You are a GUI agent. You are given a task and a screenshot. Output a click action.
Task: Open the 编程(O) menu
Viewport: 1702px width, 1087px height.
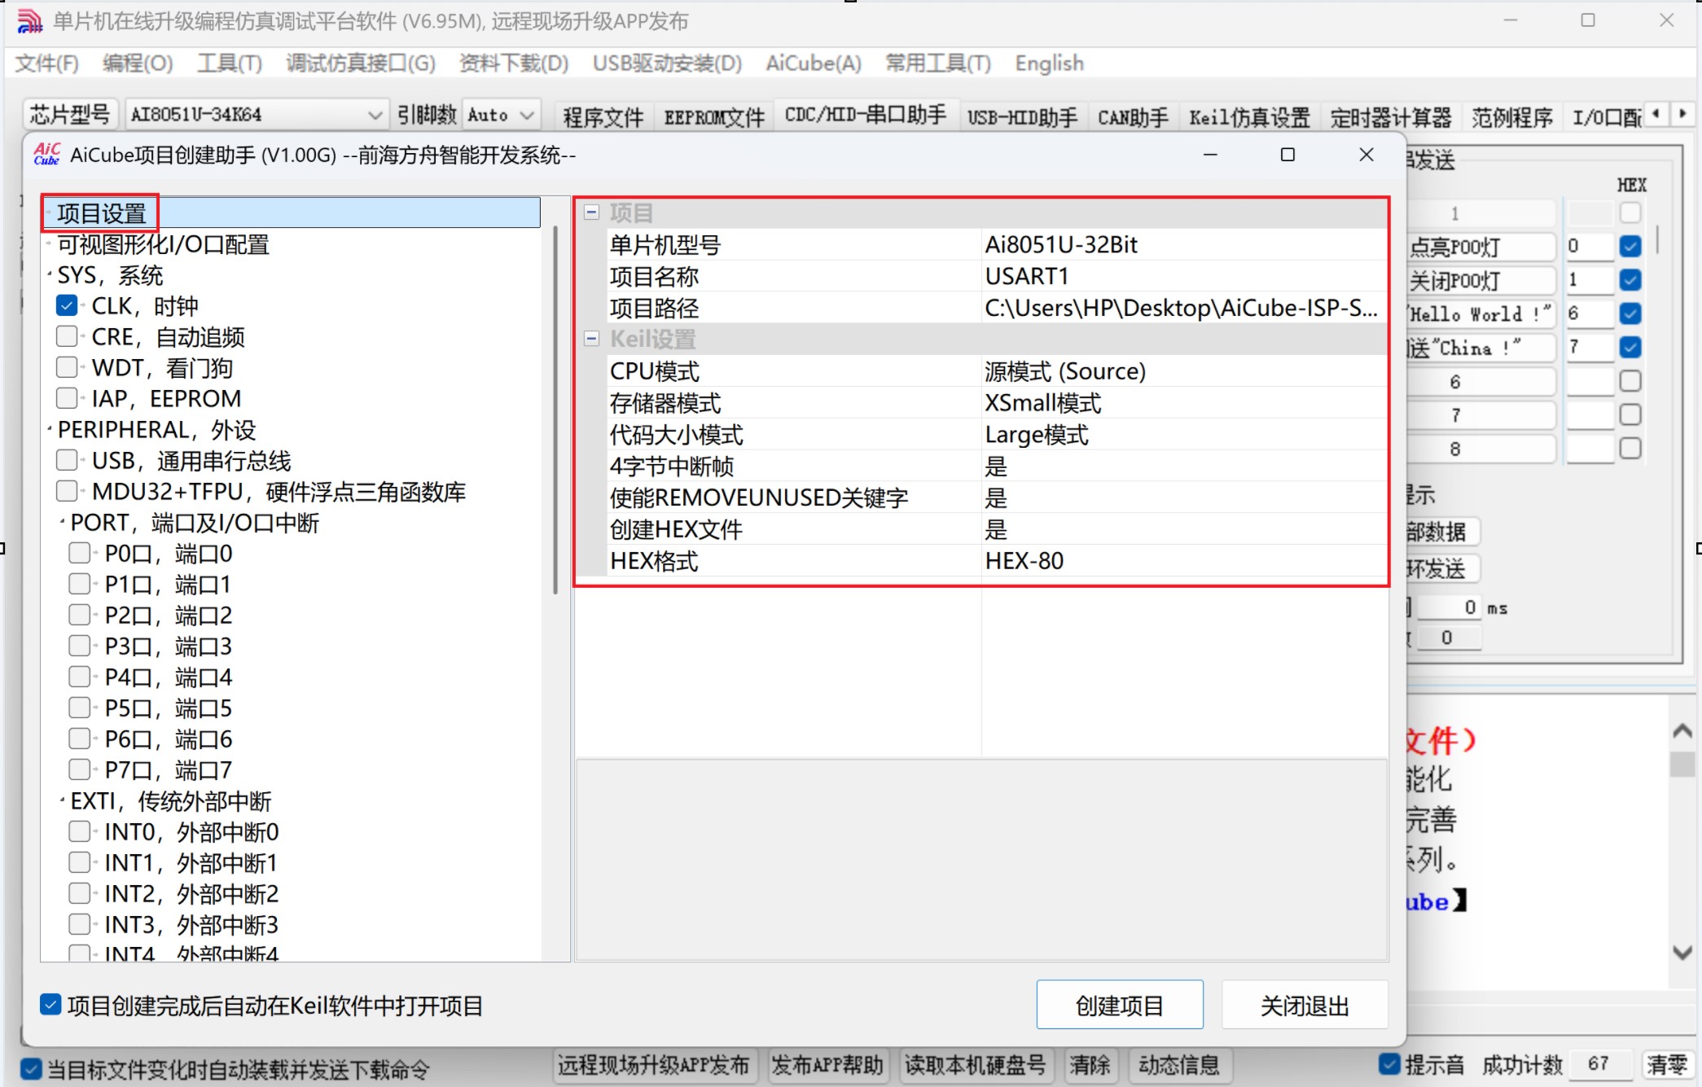point(138,64)
